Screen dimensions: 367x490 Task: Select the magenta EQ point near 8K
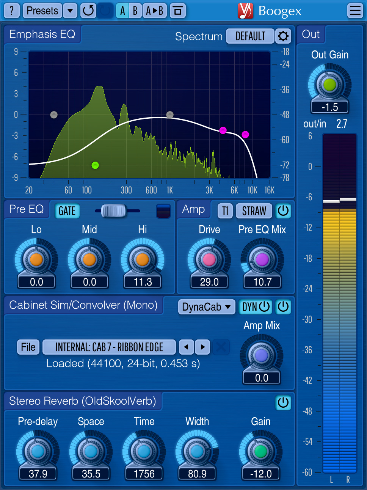tap(245, 134)
